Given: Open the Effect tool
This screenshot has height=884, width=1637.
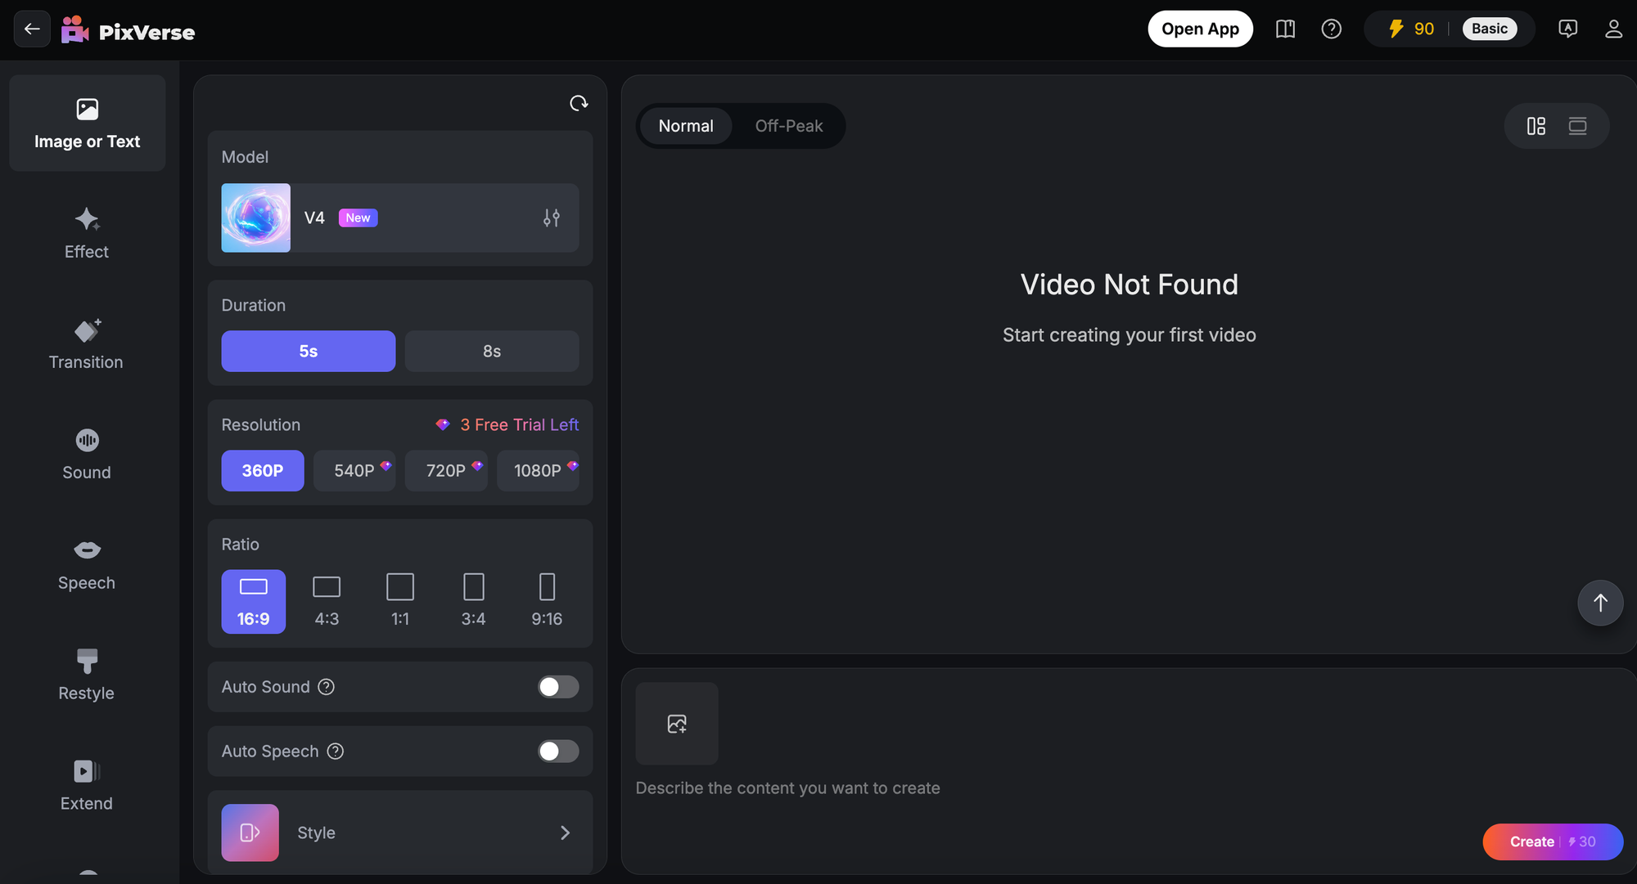Looking at the screenshot, I should (87, 234).
